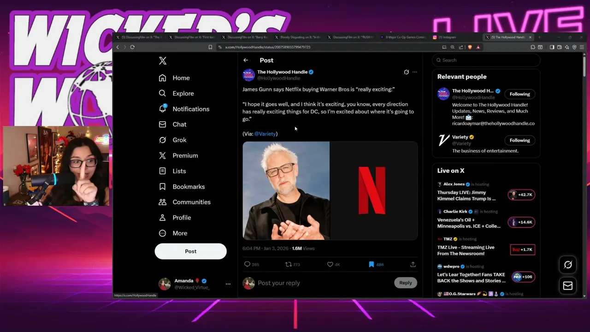The width and height of the screenshot is (590, 332).
Task: Open The Hollywood Handle author name
Action: coord(282,72)
